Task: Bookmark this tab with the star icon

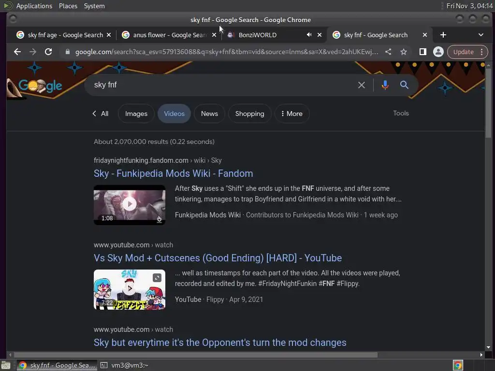Action: pos(404,52)
